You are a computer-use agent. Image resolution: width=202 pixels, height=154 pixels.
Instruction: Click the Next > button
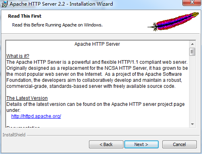[141, 144]
